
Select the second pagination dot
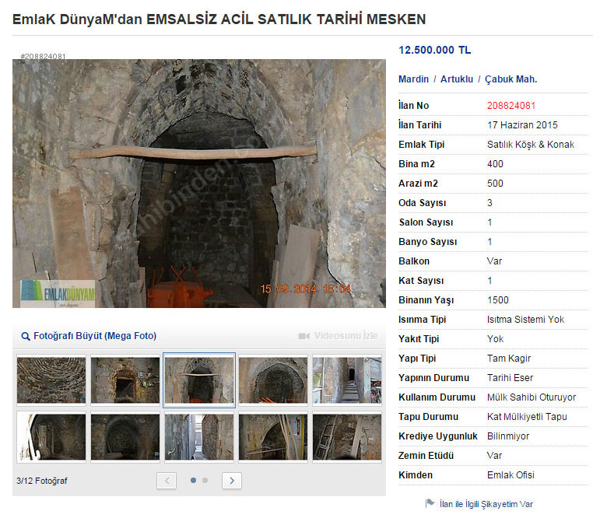[205, 481]
